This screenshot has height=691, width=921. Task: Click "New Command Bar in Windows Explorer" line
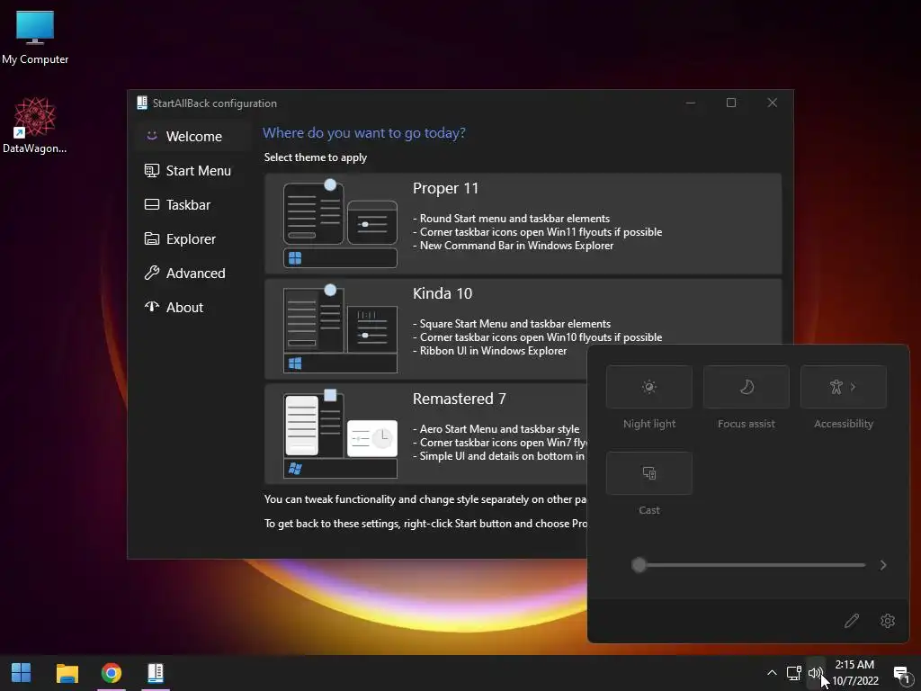pyautogui.click(x=514, y=246)
